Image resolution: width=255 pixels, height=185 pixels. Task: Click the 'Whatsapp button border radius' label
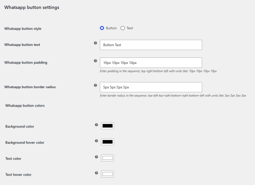(30, 87)
